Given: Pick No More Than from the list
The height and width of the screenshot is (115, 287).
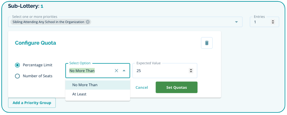Looking at the screenshot, I should coord(85,85).
